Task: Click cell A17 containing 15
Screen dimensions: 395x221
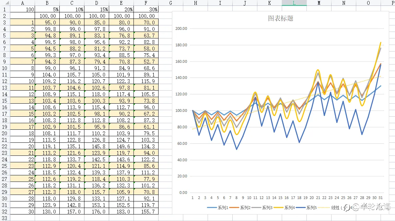Action: pos(22,114)
